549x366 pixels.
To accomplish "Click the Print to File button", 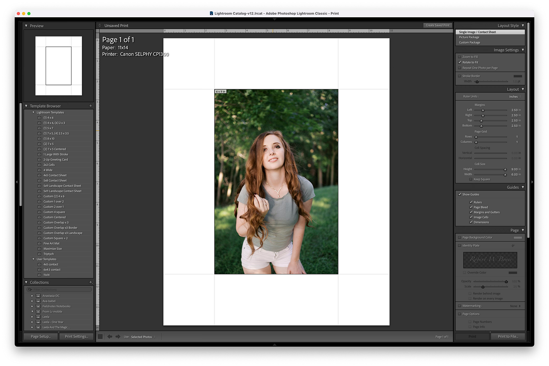I will coord(508,336).
